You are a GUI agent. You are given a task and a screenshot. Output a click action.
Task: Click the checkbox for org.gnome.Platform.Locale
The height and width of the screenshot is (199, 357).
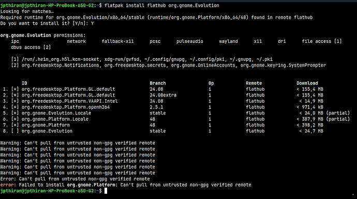[x=15, y=119]
